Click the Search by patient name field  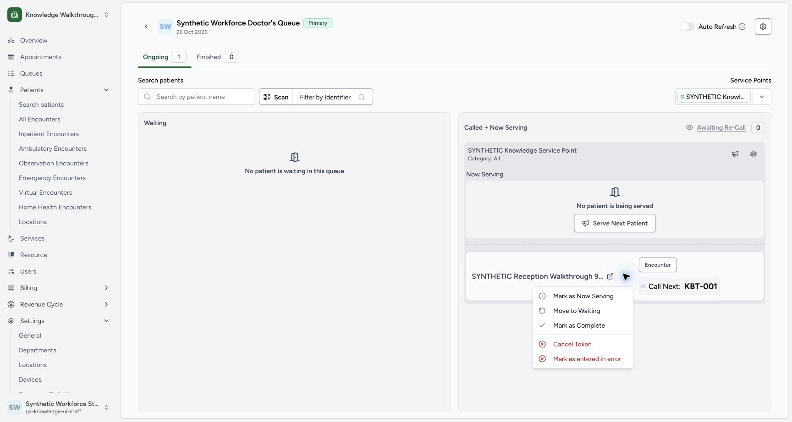point(197,97)
